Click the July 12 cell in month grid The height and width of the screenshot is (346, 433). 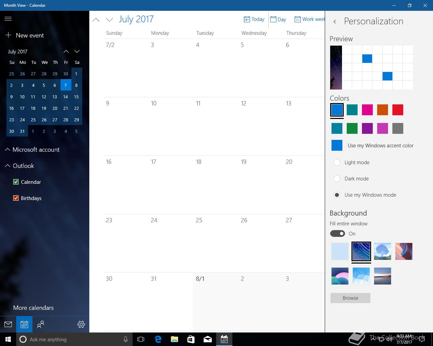(x=260, y=126)
